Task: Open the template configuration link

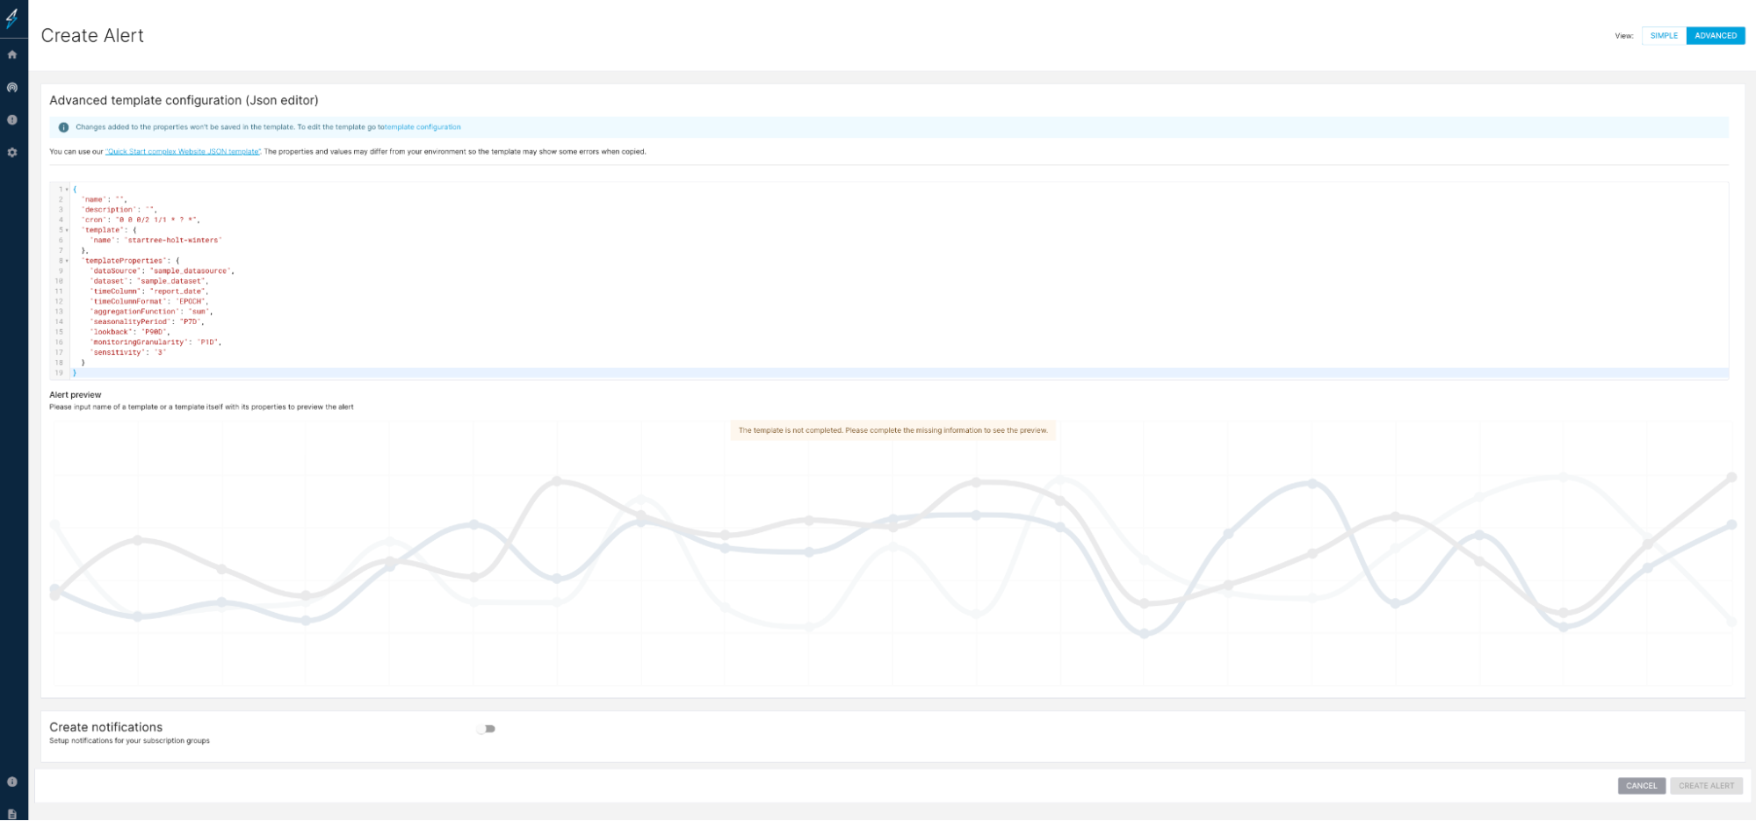Action: pos(423,127)
